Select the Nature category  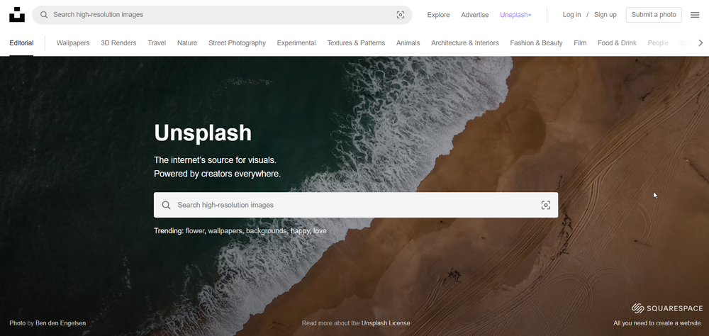tap(187, 43)
